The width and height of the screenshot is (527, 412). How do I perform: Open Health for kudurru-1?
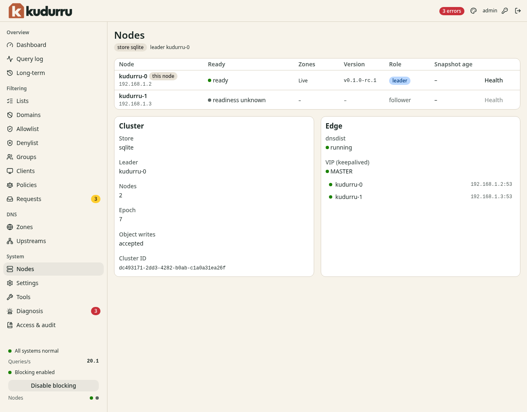[494, 100]
